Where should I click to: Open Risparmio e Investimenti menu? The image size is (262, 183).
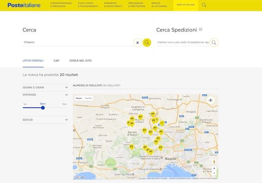click(113, 5)
